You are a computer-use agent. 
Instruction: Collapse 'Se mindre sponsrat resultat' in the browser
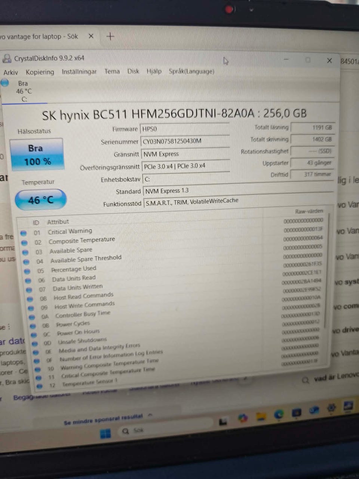[x=108, y=419]
